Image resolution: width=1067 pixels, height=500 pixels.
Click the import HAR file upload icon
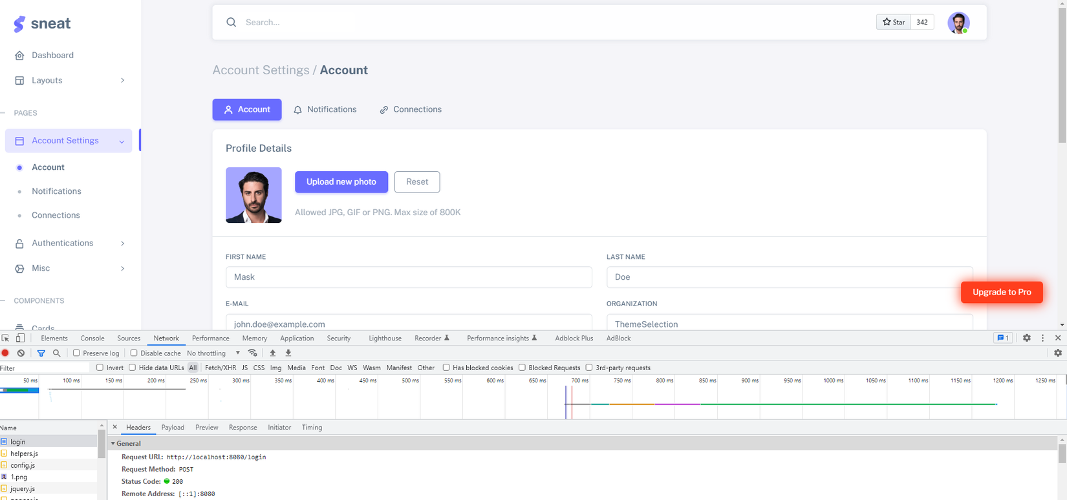coord(272,353)
